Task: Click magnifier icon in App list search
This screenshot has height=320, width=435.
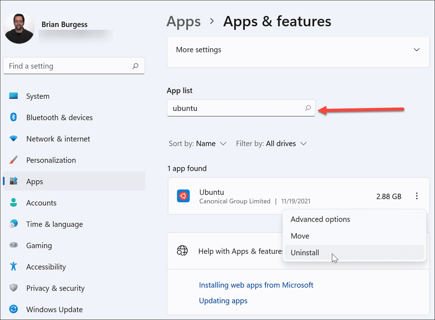Action: (308, 108)
